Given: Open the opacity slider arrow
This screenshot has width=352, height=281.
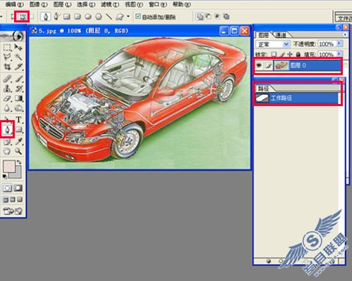Looking at the screenshot, I should (339, 44).
